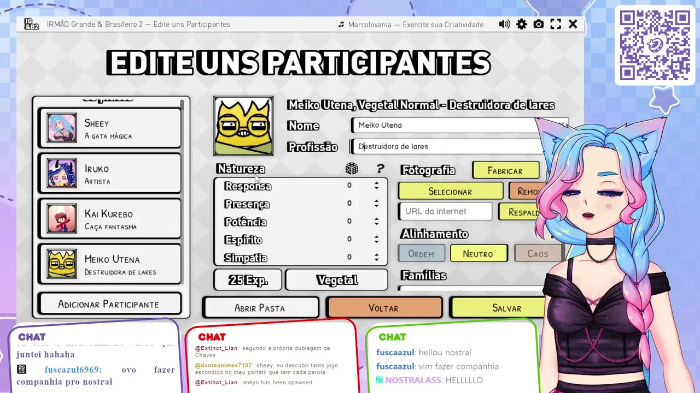Click the Simpatia value 0
Viewport: 700px width, 393px height.
tap(349, 257)
